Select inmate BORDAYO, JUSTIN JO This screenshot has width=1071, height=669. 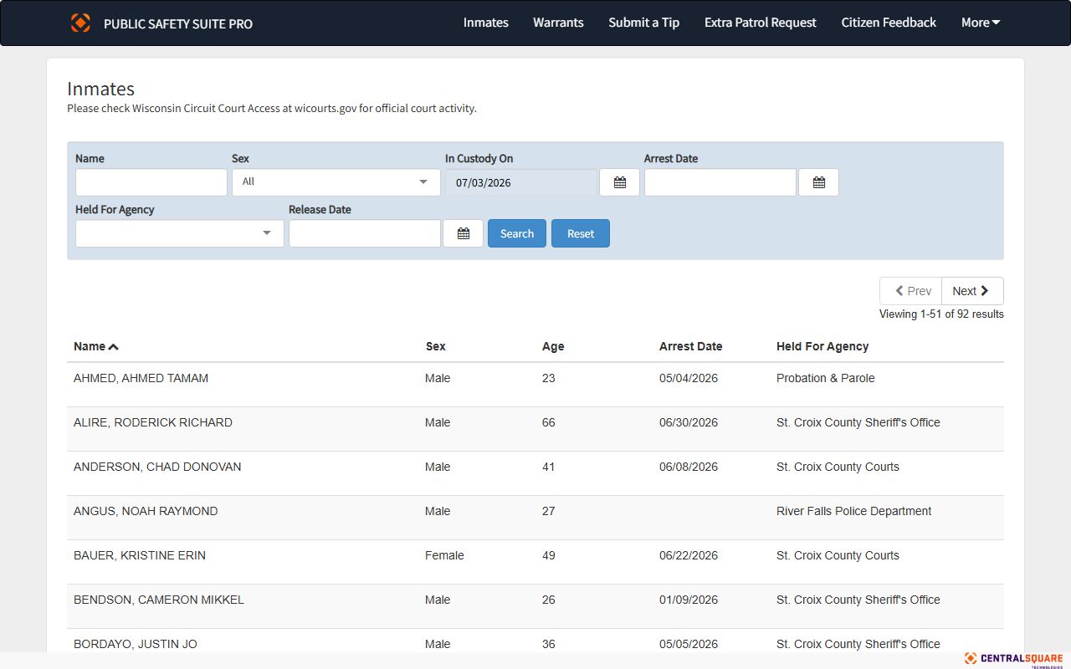(136, 644)
